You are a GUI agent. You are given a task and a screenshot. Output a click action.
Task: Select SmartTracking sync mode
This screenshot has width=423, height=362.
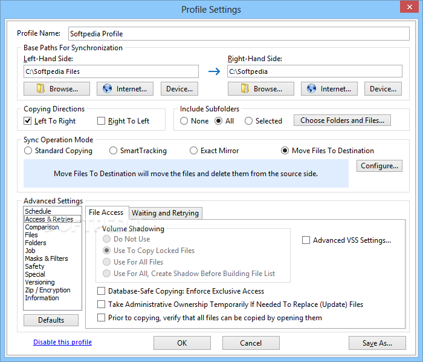113,151
